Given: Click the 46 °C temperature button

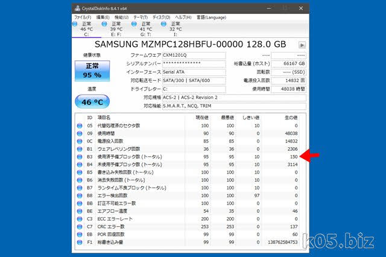Looking at the screenshot, I should (x=92, y=102).
